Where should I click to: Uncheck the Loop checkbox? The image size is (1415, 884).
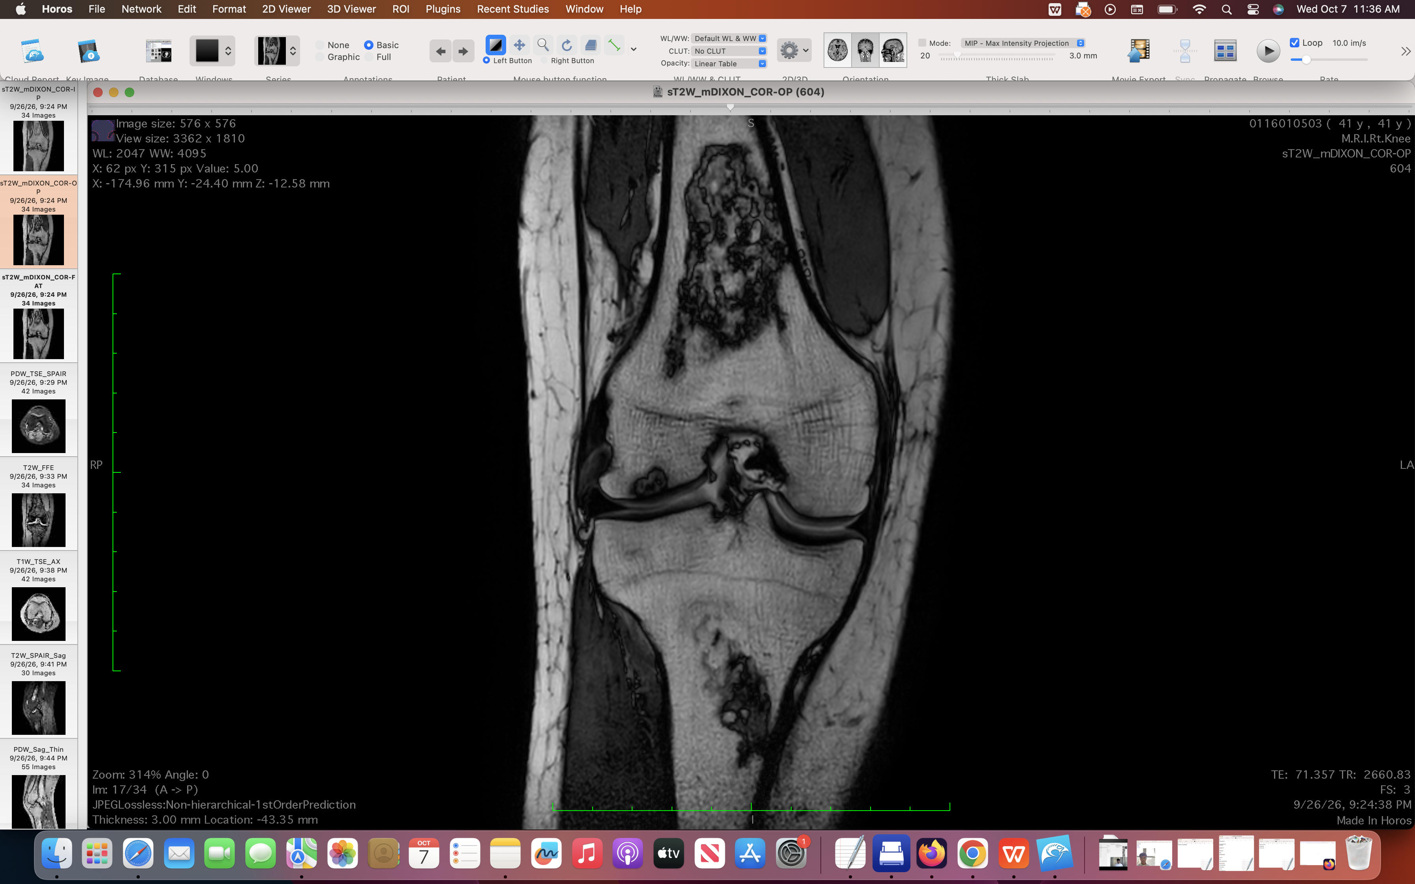[x=1295, y=43]
